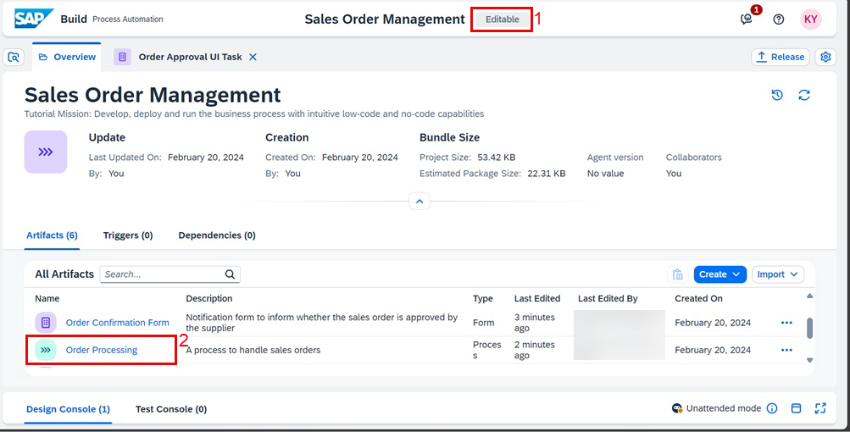
Task: Close the Order Approval UI Task tab
Action: coord(253,57)
